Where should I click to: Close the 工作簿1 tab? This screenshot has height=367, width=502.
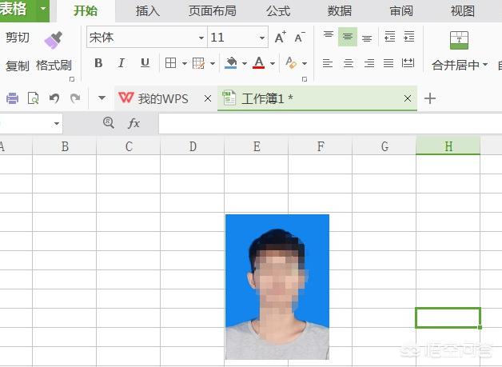(x=408, y=98)
